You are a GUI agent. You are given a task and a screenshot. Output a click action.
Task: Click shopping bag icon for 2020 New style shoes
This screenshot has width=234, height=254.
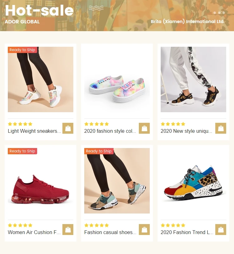click(221, 128)
